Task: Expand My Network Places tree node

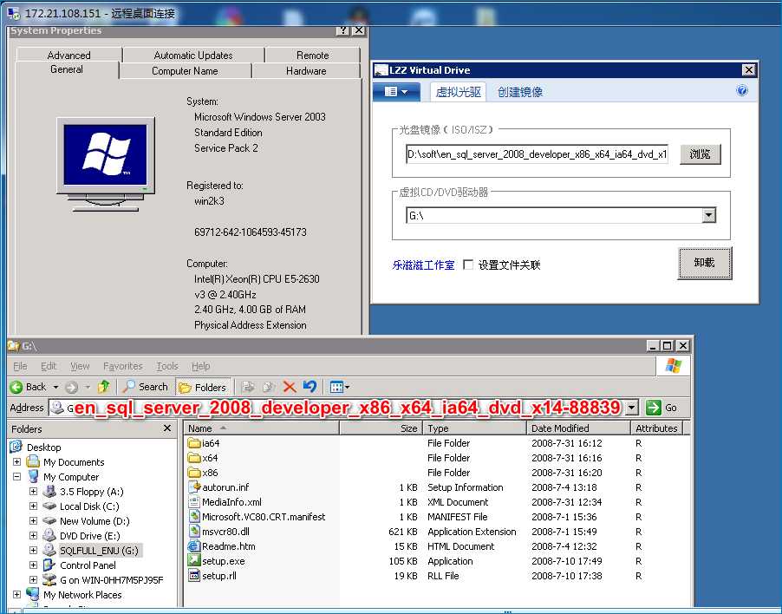Action: click(x=17, y=594)
